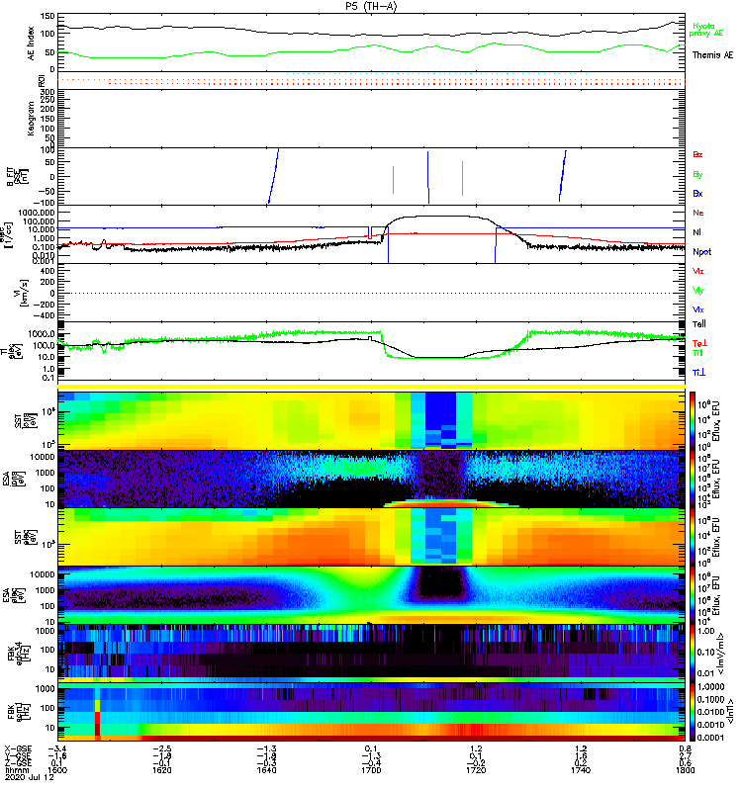Screen dimensions: 742x791
Task: Click the "-100" tick on B_FIT axis
Action: pos(45,202)
